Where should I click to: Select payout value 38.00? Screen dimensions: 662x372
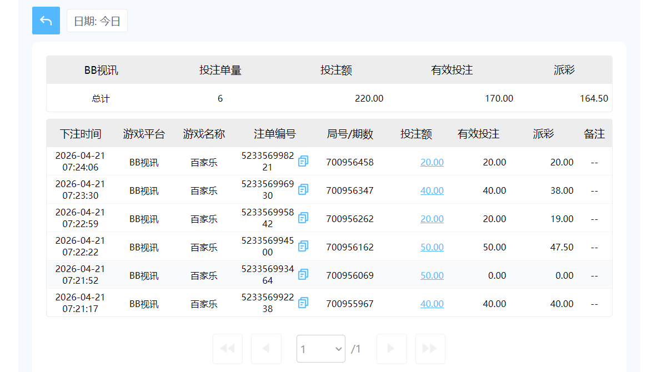pos(561,190)
